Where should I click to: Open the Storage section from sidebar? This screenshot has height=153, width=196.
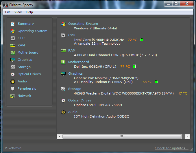pyautogui.click(x=24, y=67)
